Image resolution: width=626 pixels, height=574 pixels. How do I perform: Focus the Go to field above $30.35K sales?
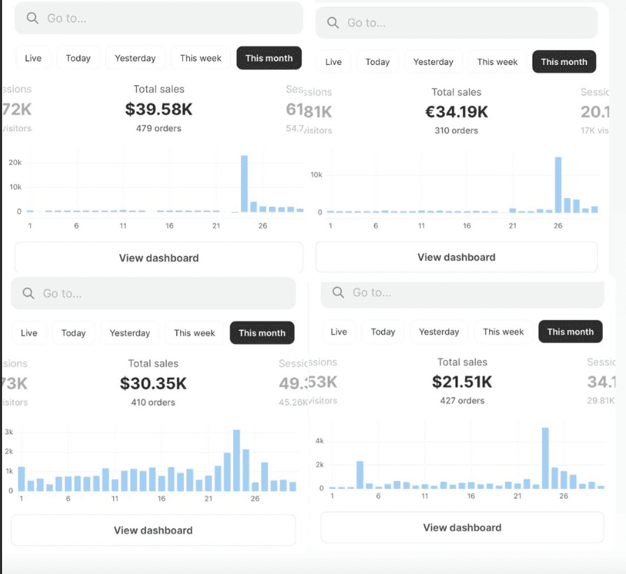pyautogui.click(x=153, y=293)
